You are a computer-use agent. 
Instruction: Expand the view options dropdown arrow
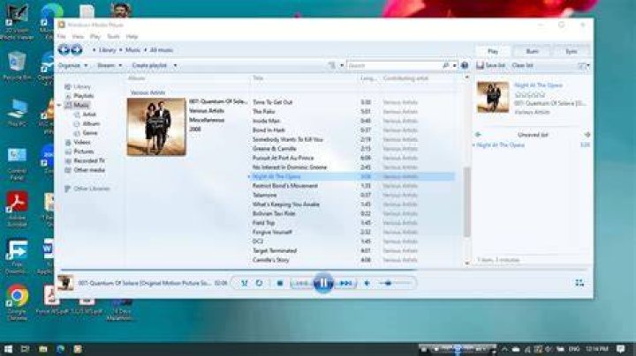point(342,65)
